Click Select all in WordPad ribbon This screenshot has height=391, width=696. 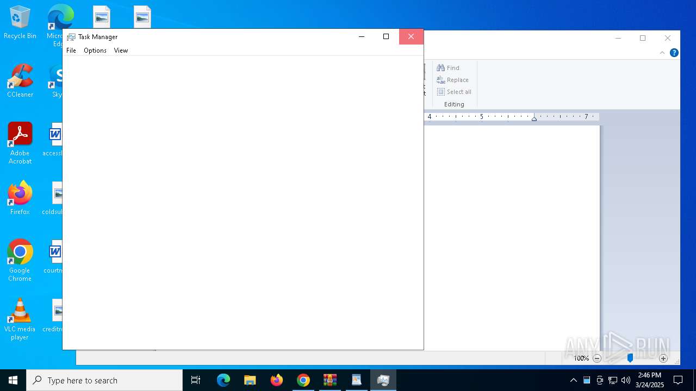coord(455,92)
